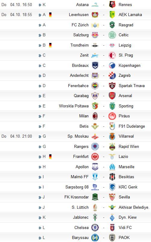Click the Leverkusen club crest

pos(95,15)
